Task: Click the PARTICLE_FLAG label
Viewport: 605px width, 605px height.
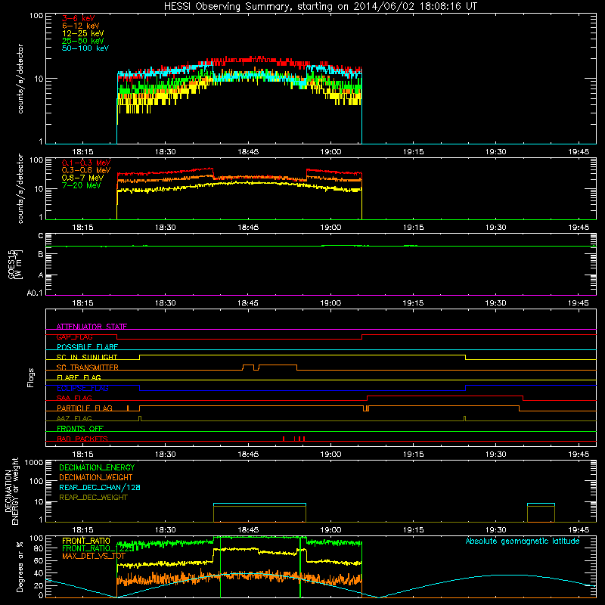Action: [x=85, y=408]
